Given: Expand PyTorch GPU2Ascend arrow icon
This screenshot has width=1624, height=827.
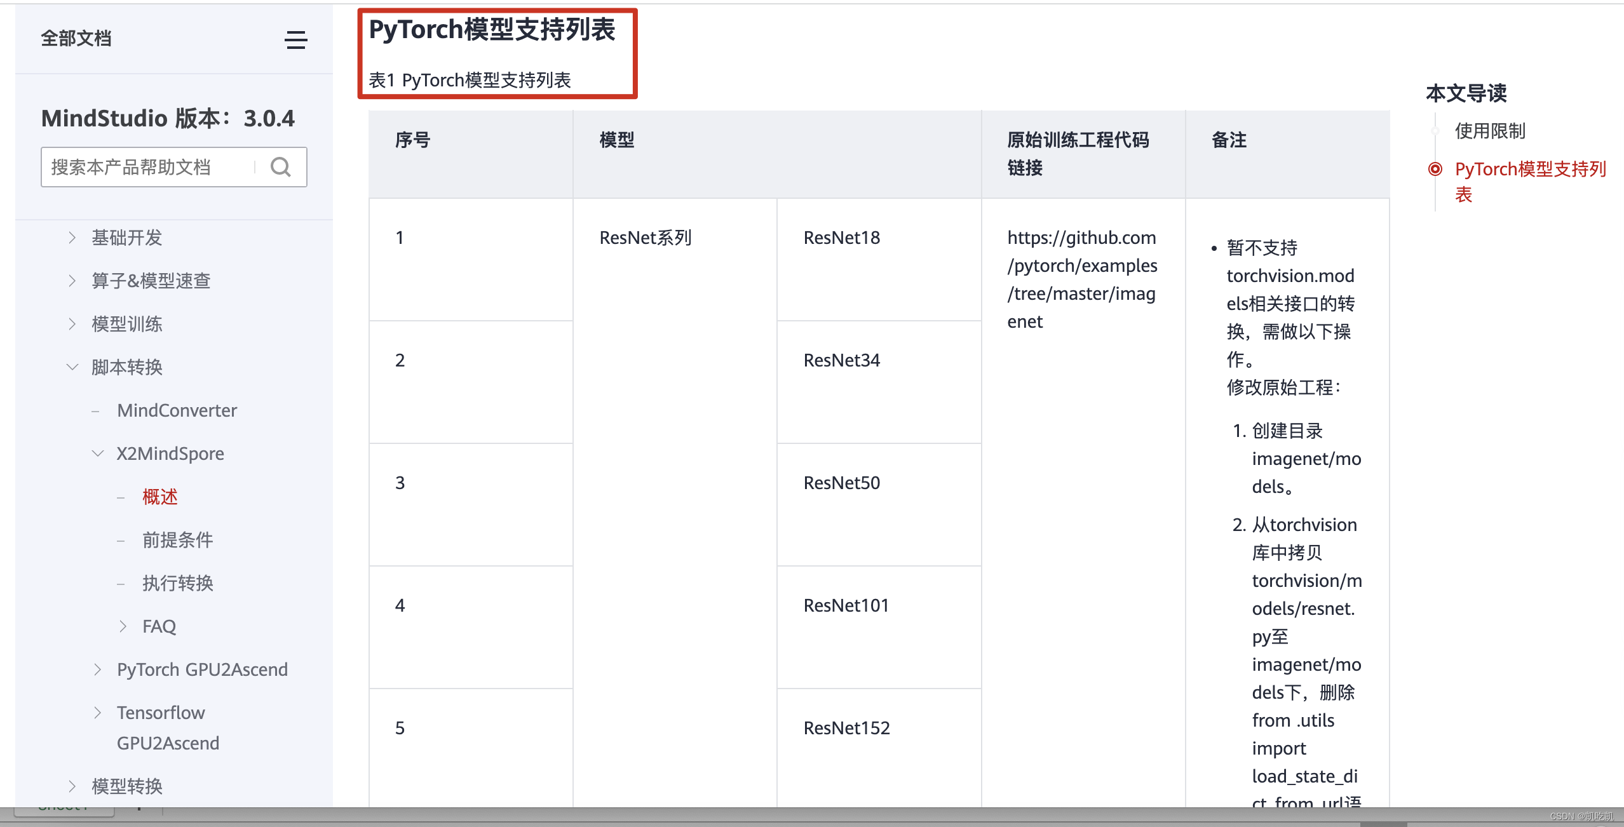Looking at the screenshot, I should pyautogui.click(x=98, y=669).
